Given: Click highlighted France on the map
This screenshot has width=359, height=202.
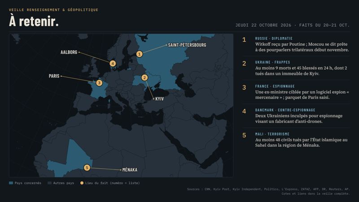Looking at the screenshot, I should pyautogui.click(x=98, y=91).
